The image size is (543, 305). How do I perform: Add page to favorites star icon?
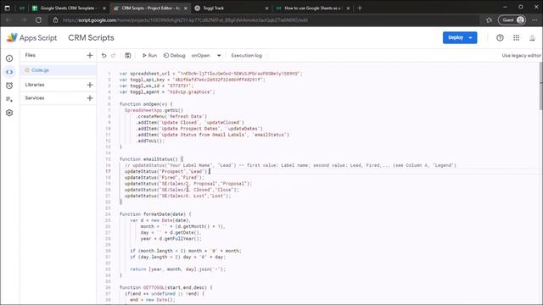point(489,20)
